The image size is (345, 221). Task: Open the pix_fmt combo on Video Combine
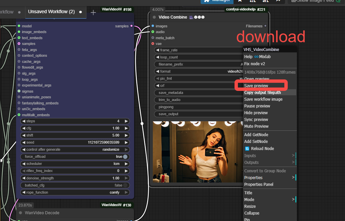[199, 78]
